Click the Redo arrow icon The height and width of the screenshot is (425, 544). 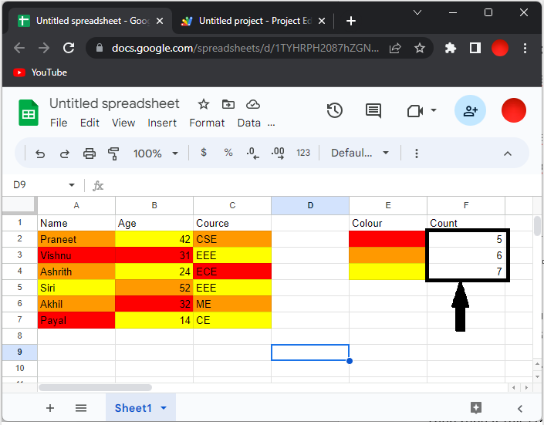point(65,153)
